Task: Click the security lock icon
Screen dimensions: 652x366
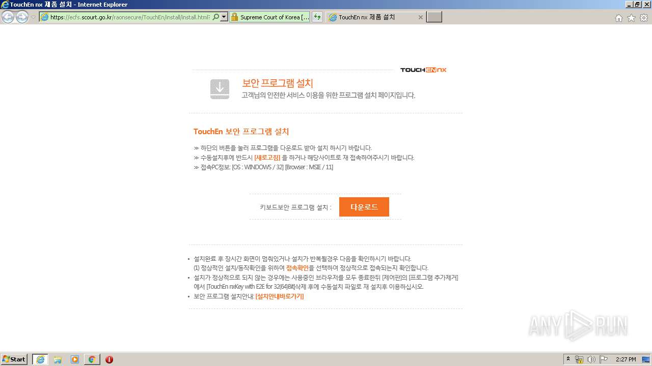Action: [234, 17]
